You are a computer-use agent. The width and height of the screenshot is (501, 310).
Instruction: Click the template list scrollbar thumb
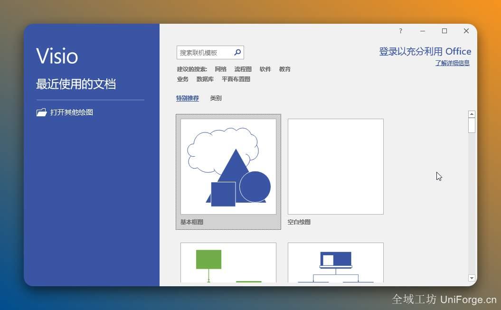(x=472, y=125)
